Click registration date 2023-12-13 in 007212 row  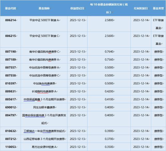pos(77,139)
